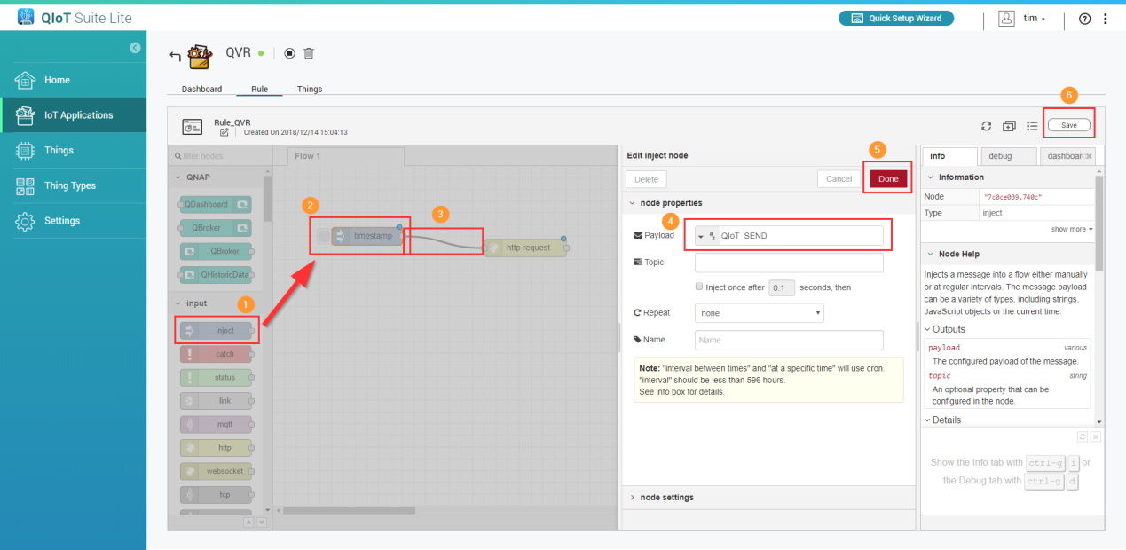Select the http request node on canvas

[x=525, y=247]
